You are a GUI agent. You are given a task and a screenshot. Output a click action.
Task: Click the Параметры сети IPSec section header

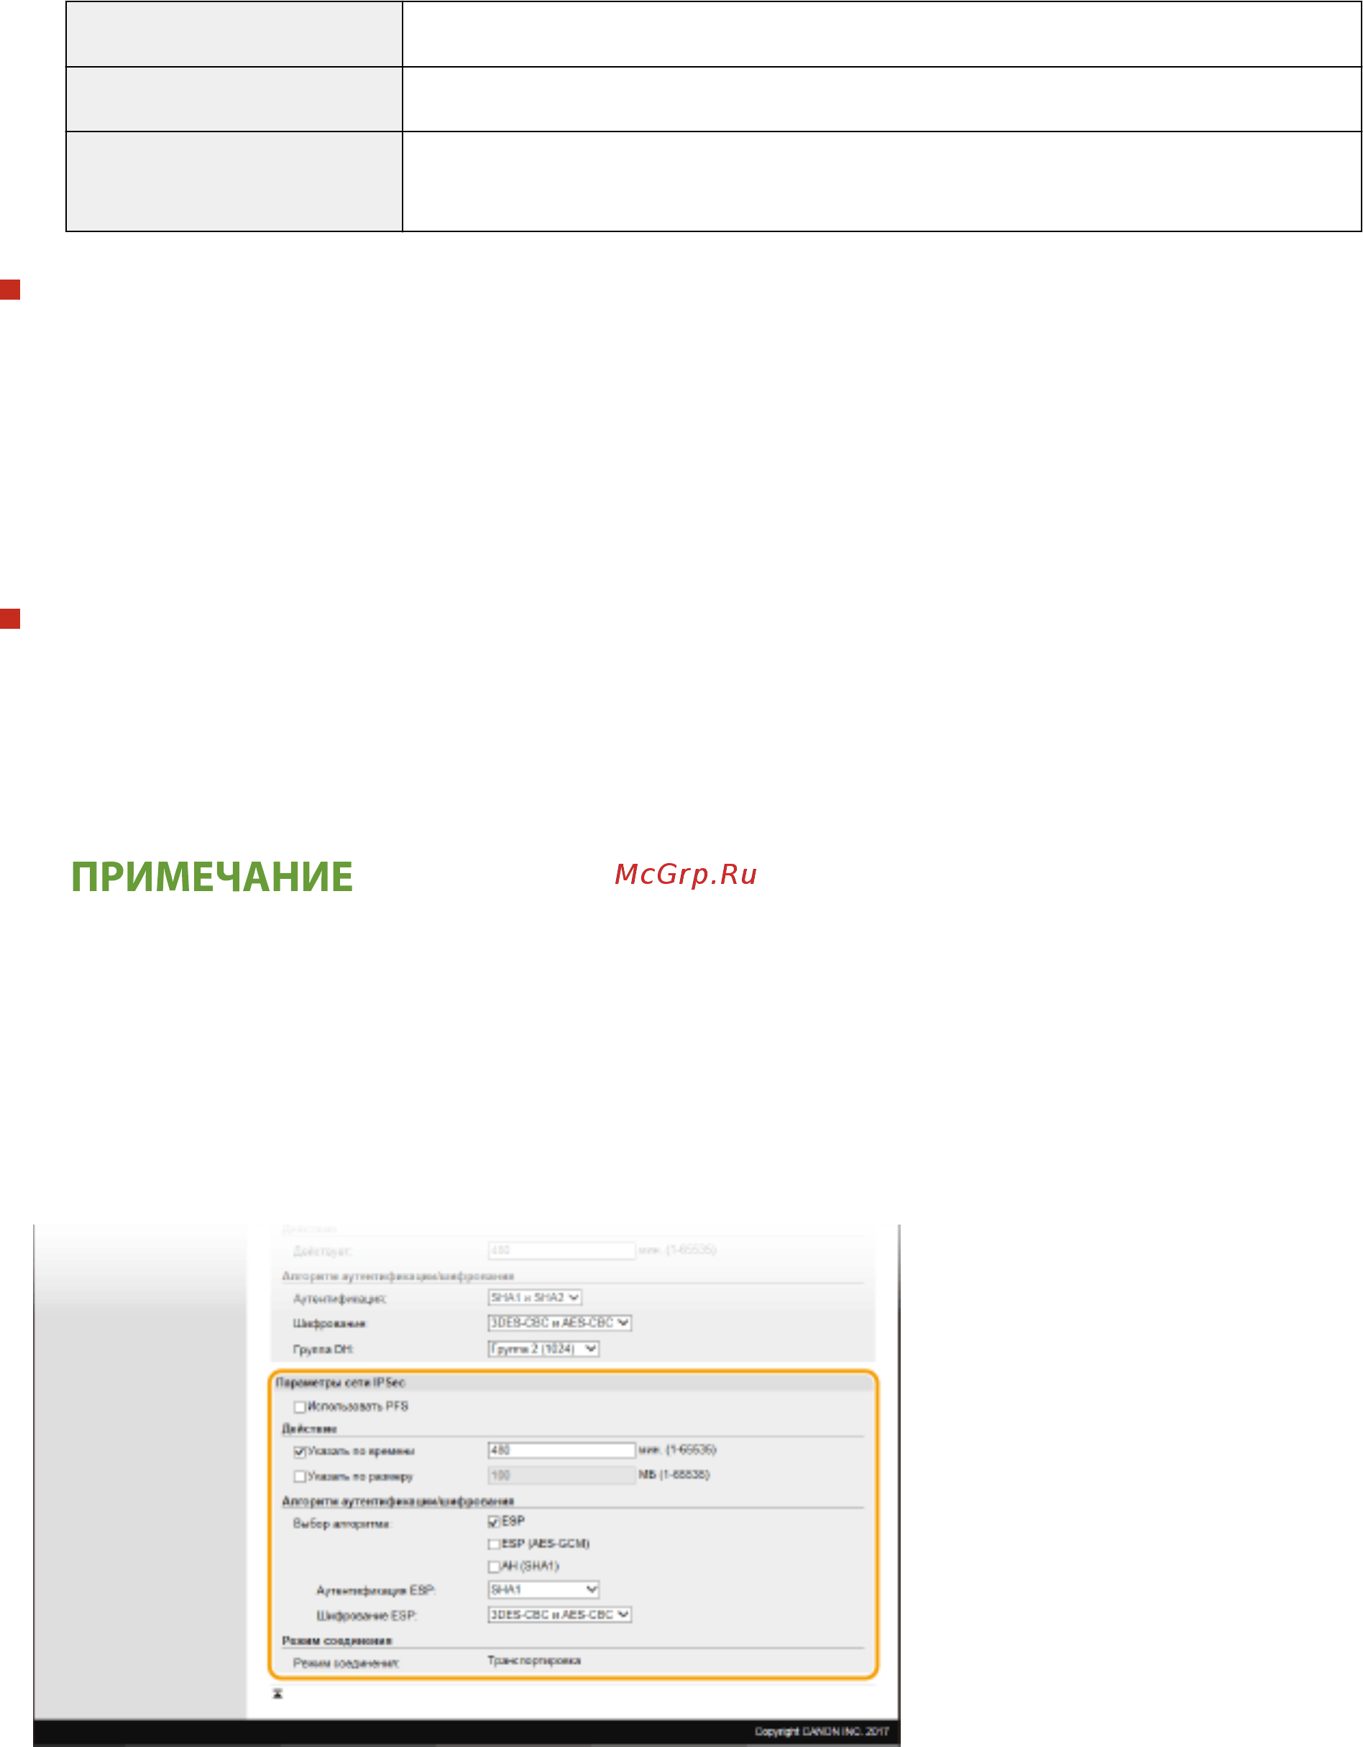coord(341,1383)
